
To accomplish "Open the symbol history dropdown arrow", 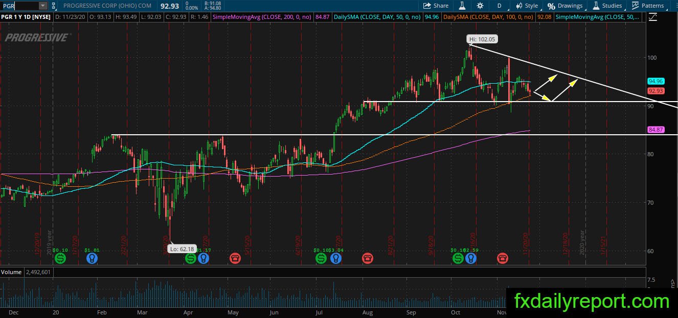I will pos(43,6).
